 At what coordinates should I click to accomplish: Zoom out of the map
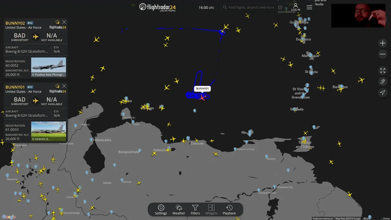click(x=383, y=54)
